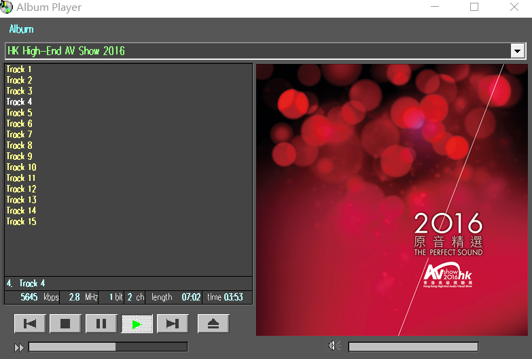532x359 pixels.
Task: Click the Eject button
Action: coord(213,324)
